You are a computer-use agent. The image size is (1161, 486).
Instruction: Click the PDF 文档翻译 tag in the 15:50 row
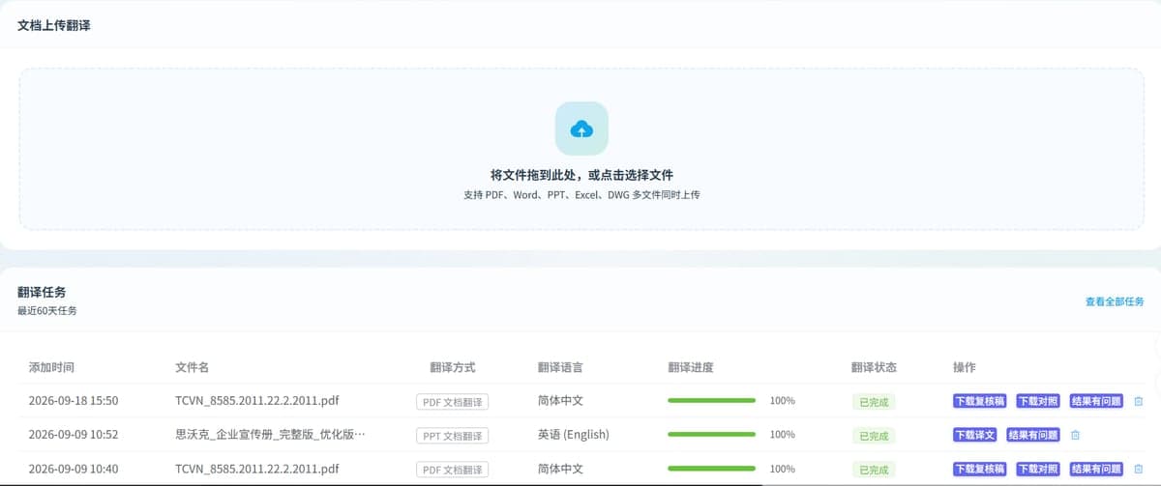[x=453, y=402]
